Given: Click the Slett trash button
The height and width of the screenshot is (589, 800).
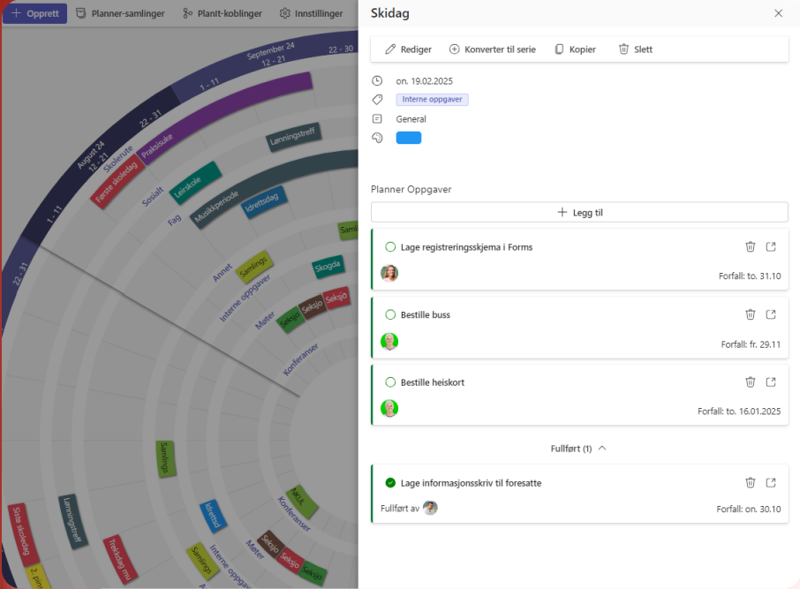Looking at the screenshot, I should pos(635,49).
